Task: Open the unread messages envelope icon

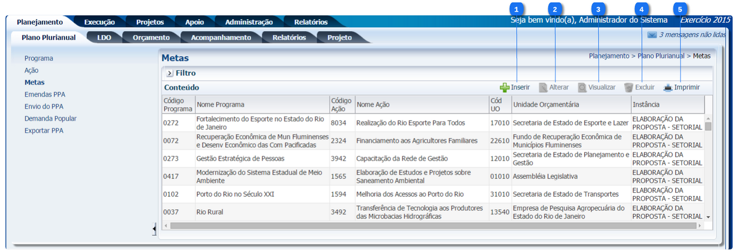Action: [x=652, y=35]
